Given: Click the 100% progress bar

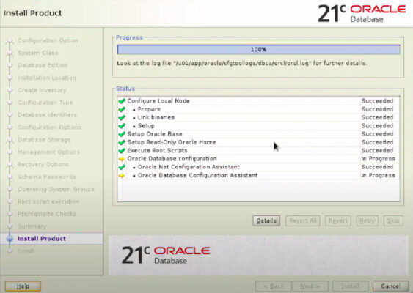Looking at the screenshot, I should (258, 50).
